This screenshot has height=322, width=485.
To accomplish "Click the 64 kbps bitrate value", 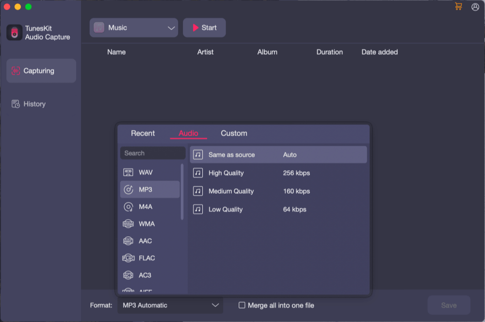I will coord(294,209).
